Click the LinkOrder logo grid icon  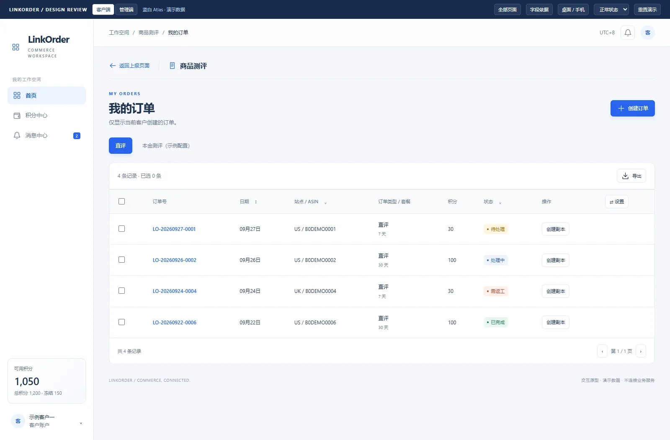coord(16,47)
